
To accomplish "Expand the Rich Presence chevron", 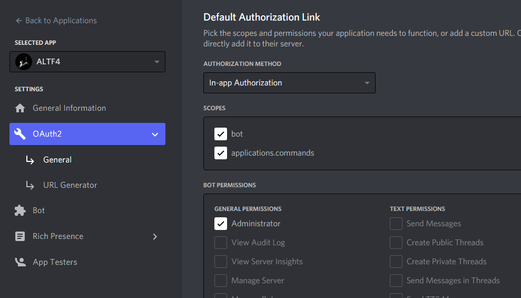I will (x=155, y=236).
